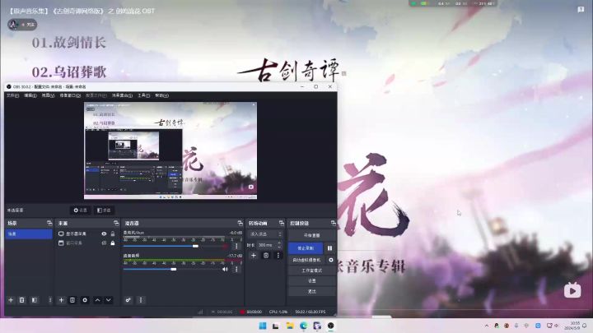593x333 pixels.
Task: Open the Edit menu in OBS
Action: coord(30,95)
